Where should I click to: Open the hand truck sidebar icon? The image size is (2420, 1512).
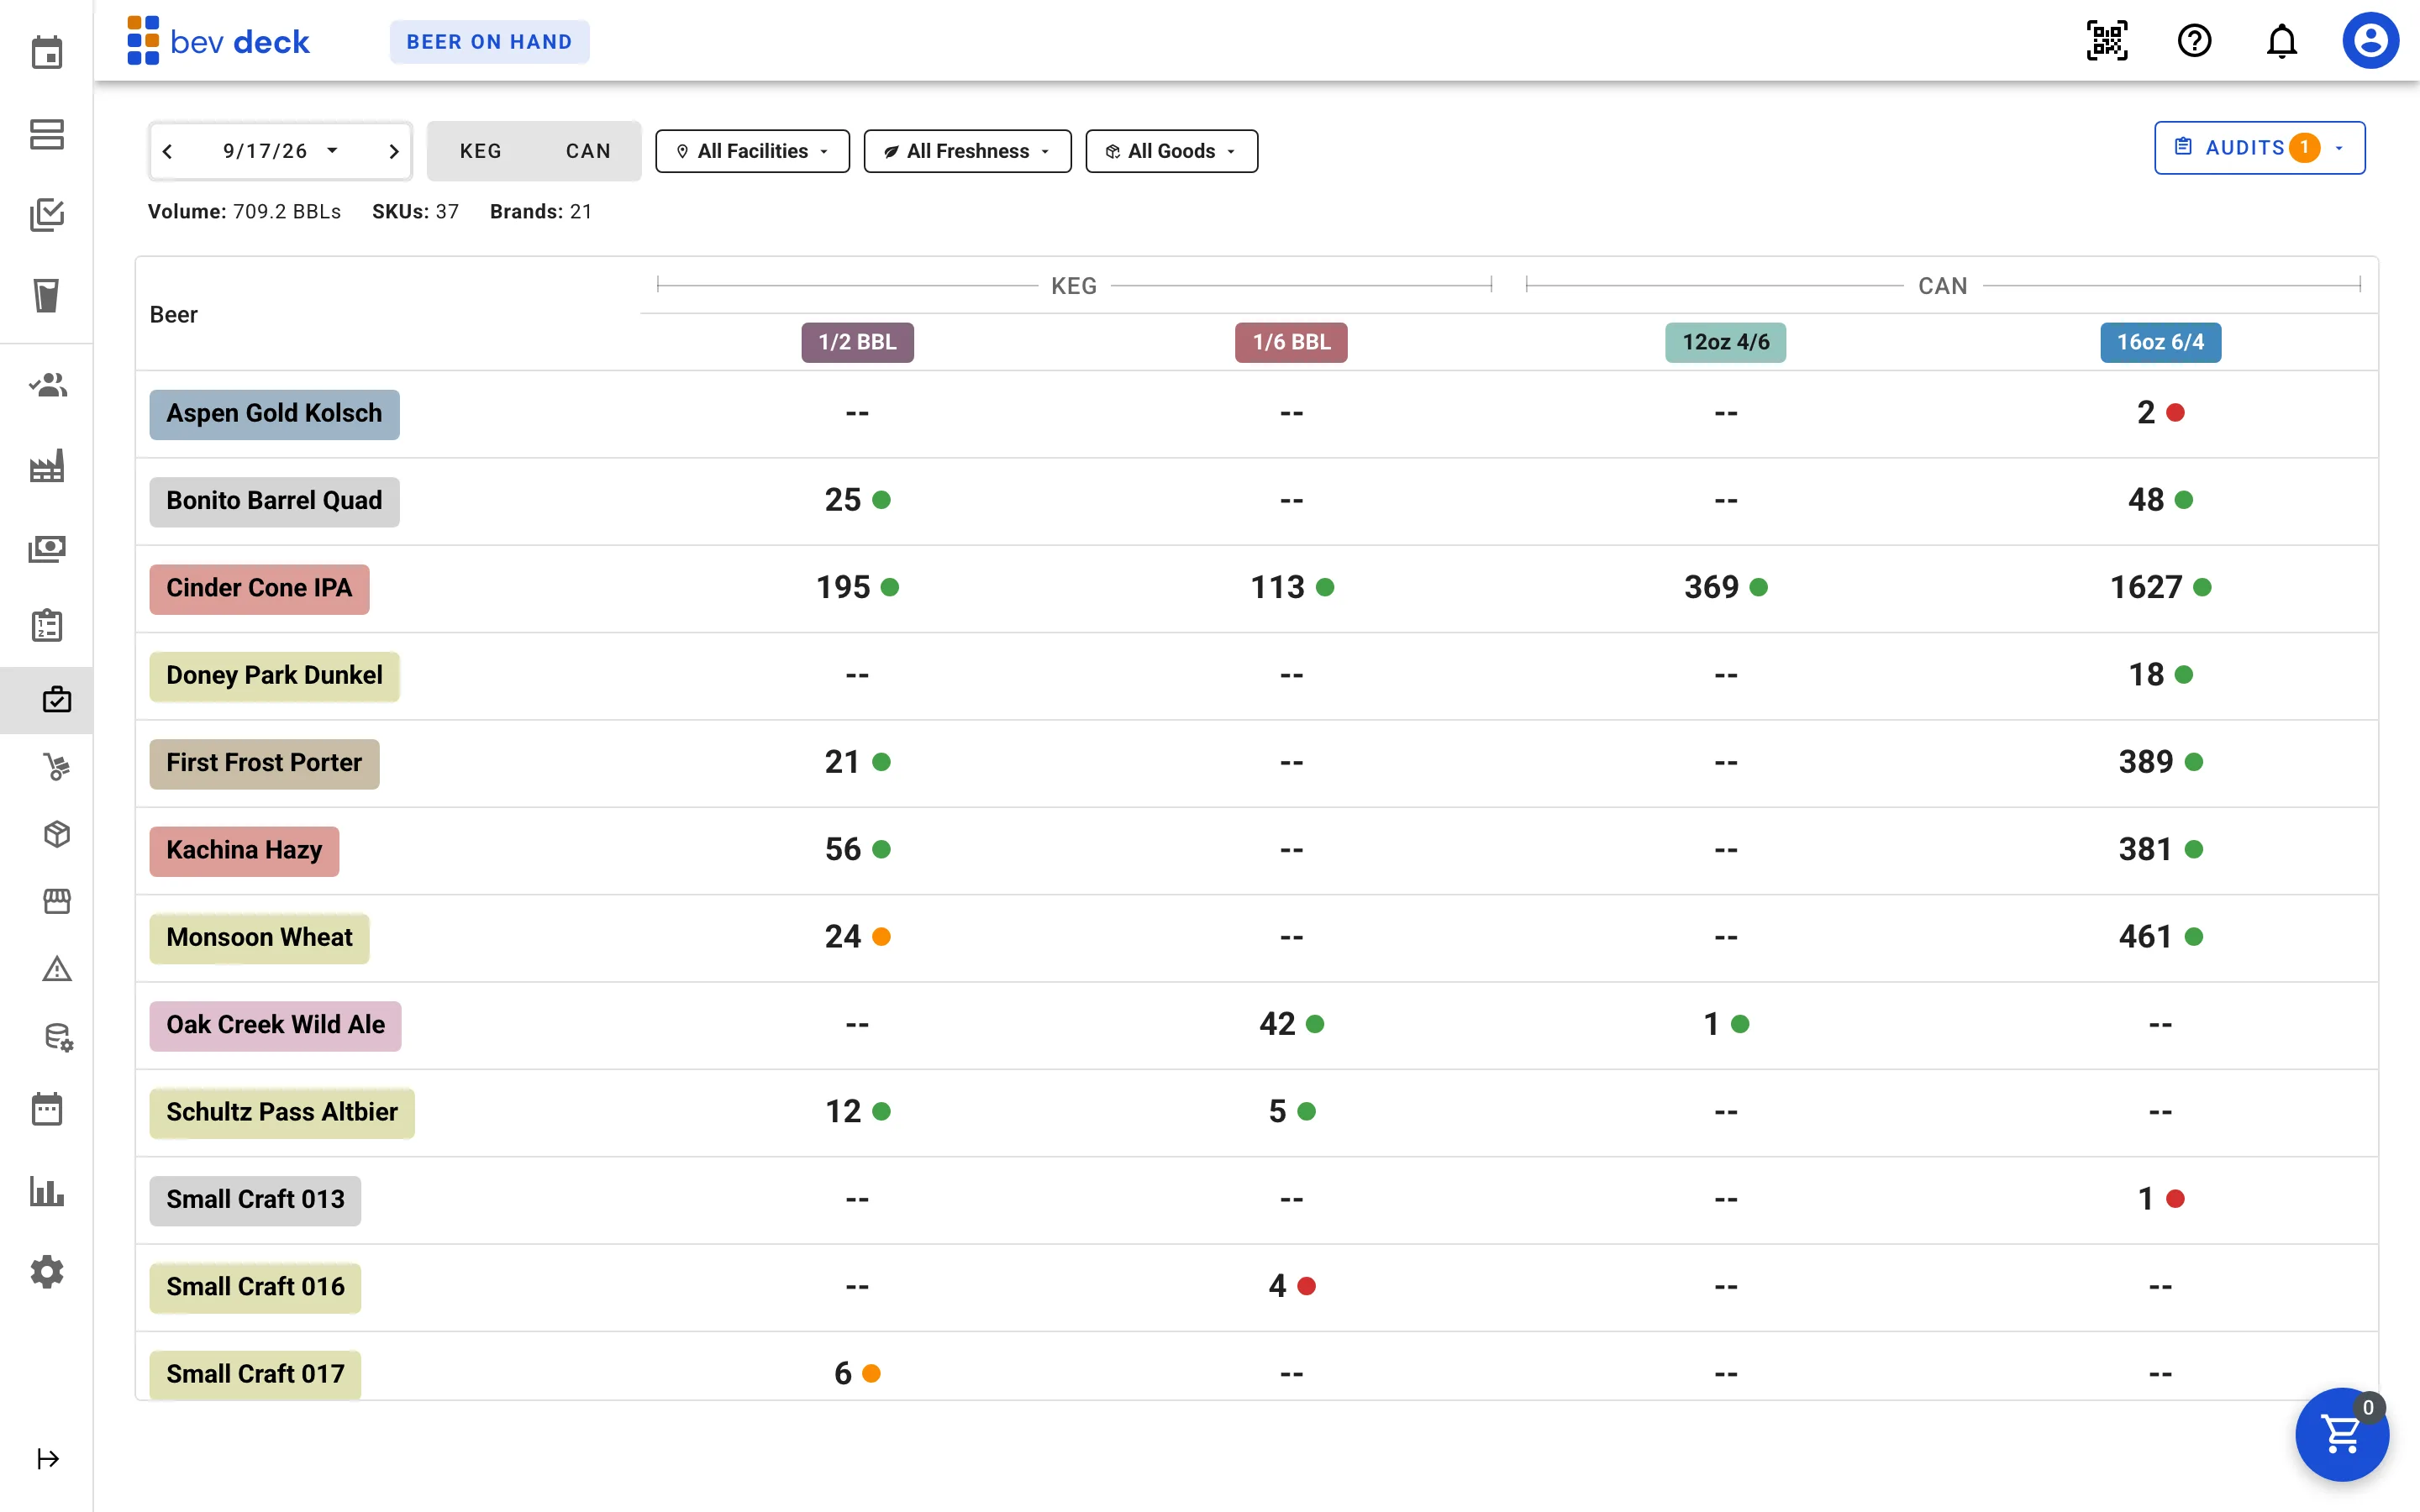(57, 767)
